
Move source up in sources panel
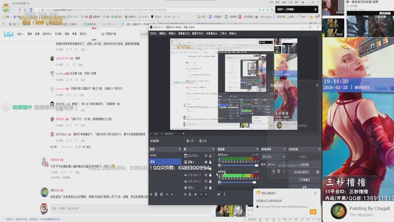click(201, 194)
